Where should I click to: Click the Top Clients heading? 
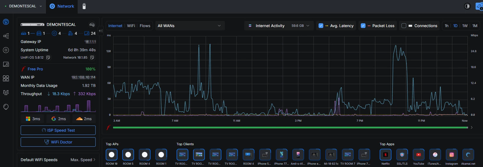(x=185, y=144)
